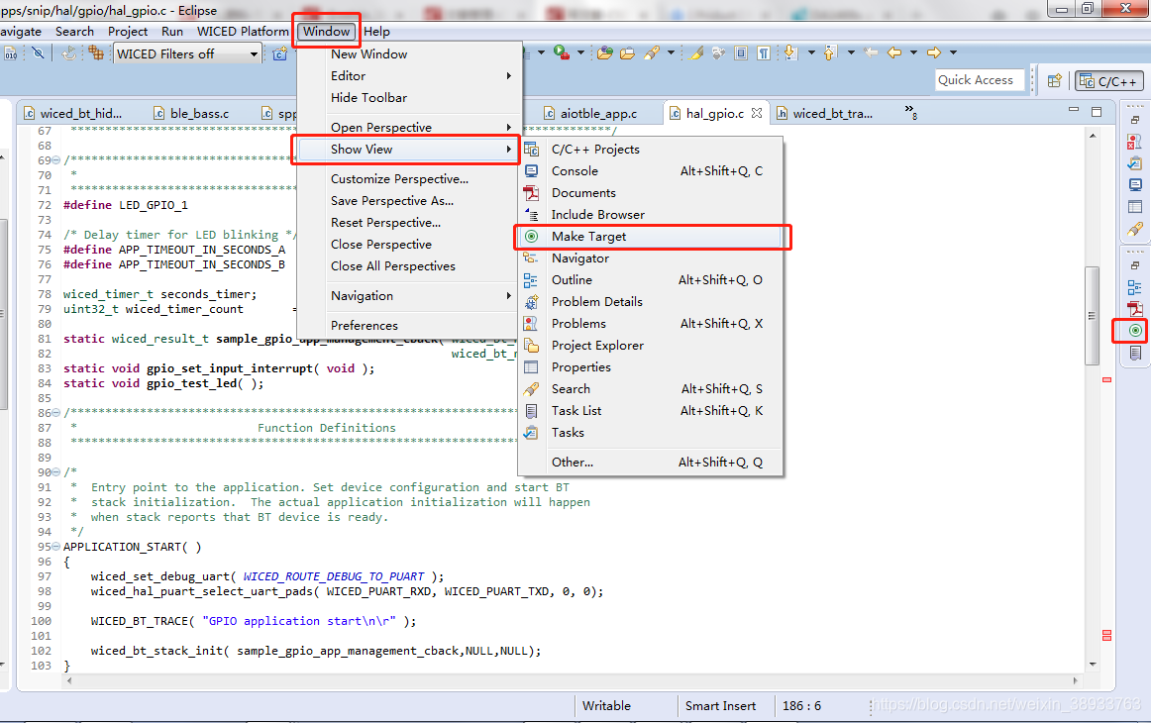Minimize the editor area

point(1073,110)
